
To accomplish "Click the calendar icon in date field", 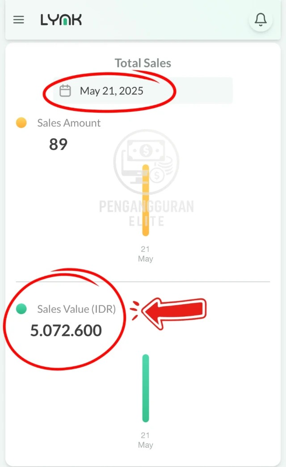I will pyautogui.click(x=65, y=91).
